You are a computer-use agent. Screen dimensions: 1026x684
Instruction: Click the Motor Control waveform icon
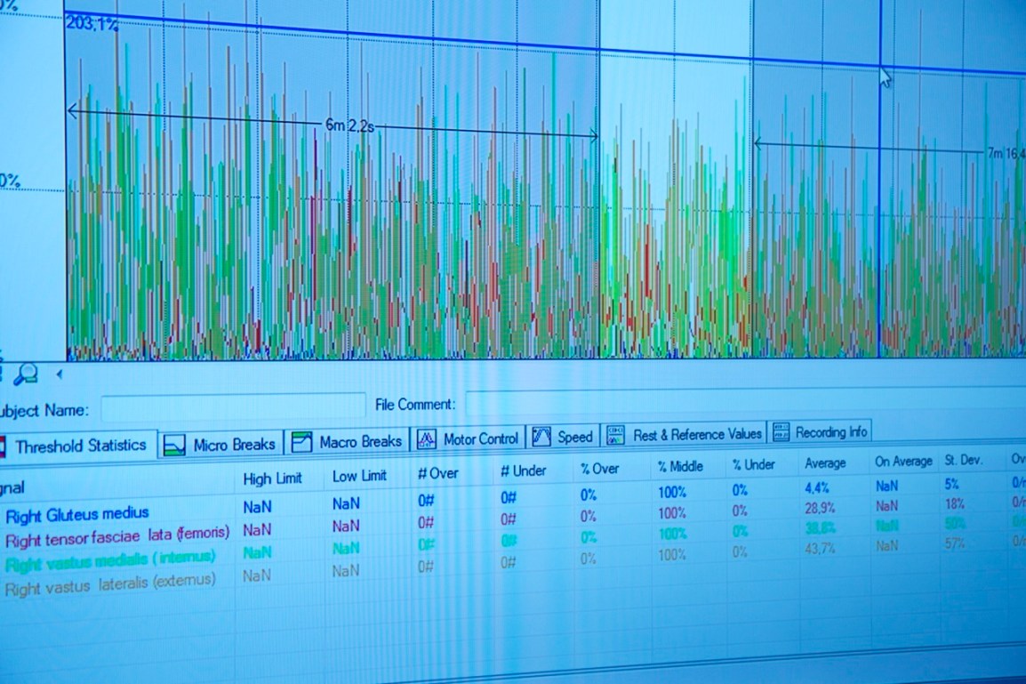427,439
